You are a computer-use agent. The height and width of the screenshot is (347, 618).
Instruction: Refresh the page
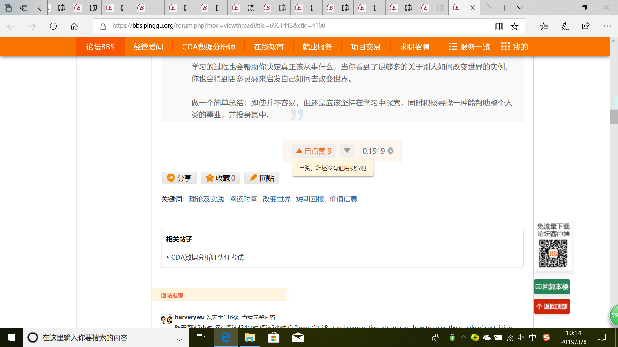point(53,26)
